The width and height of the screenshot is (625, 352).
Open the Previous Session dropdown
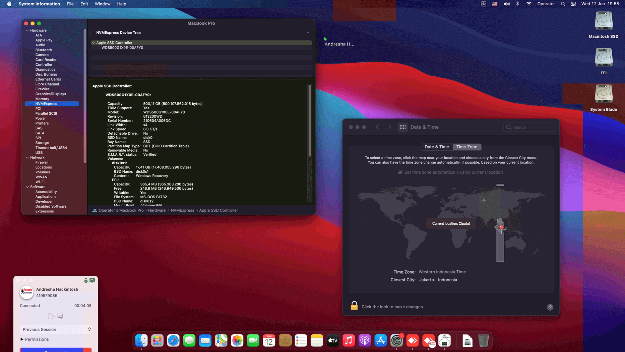56,330
